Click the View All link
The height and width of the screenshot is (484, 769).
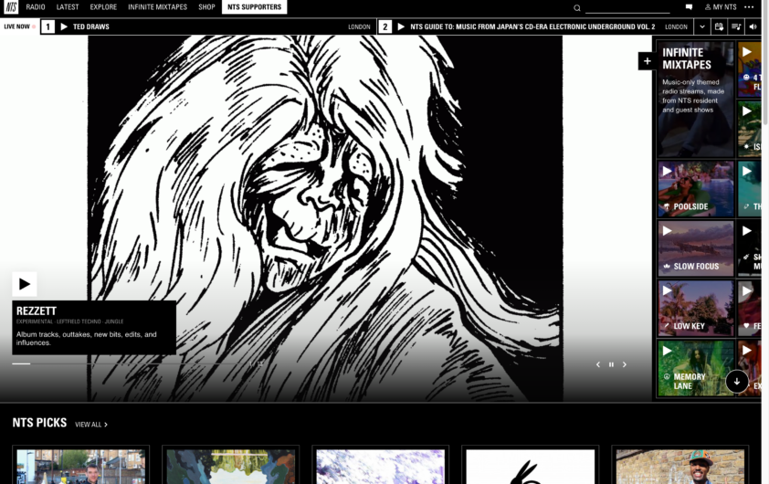pyautogui.click(x=91, y=424)
